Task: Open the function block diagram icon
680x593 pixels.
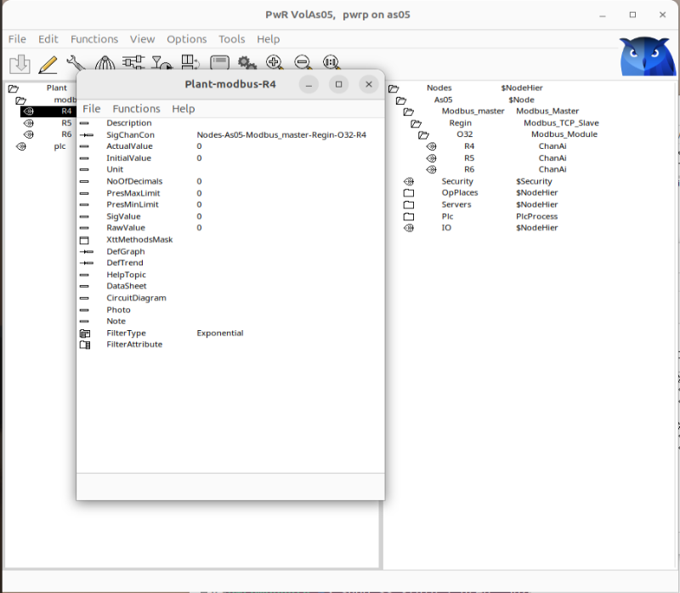Action: 133,63
